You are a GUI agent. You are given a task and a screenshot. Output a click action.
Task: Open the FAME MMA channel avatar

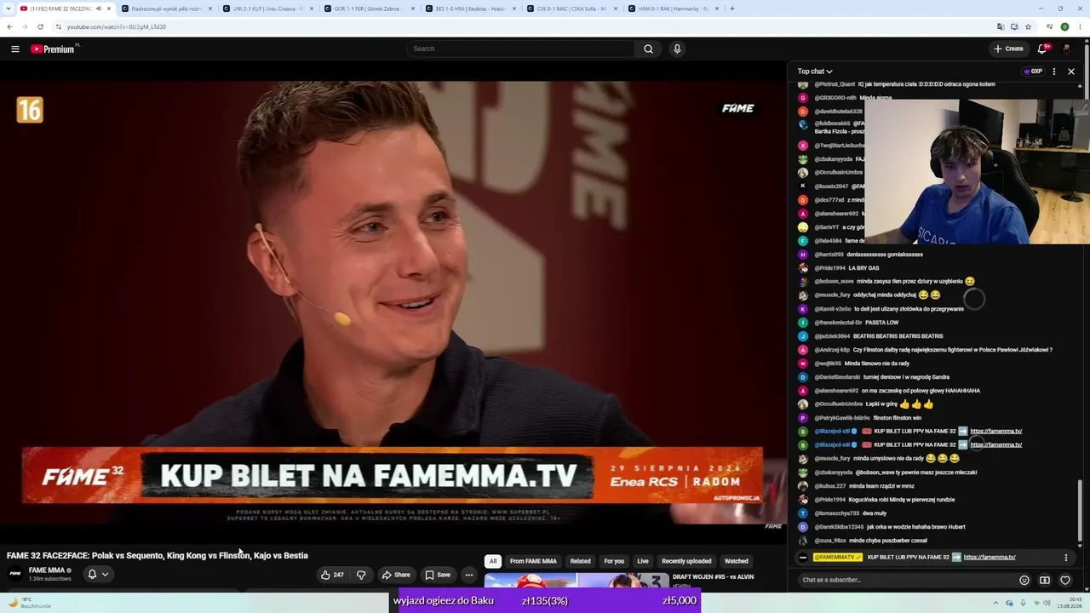click(15, 574)
